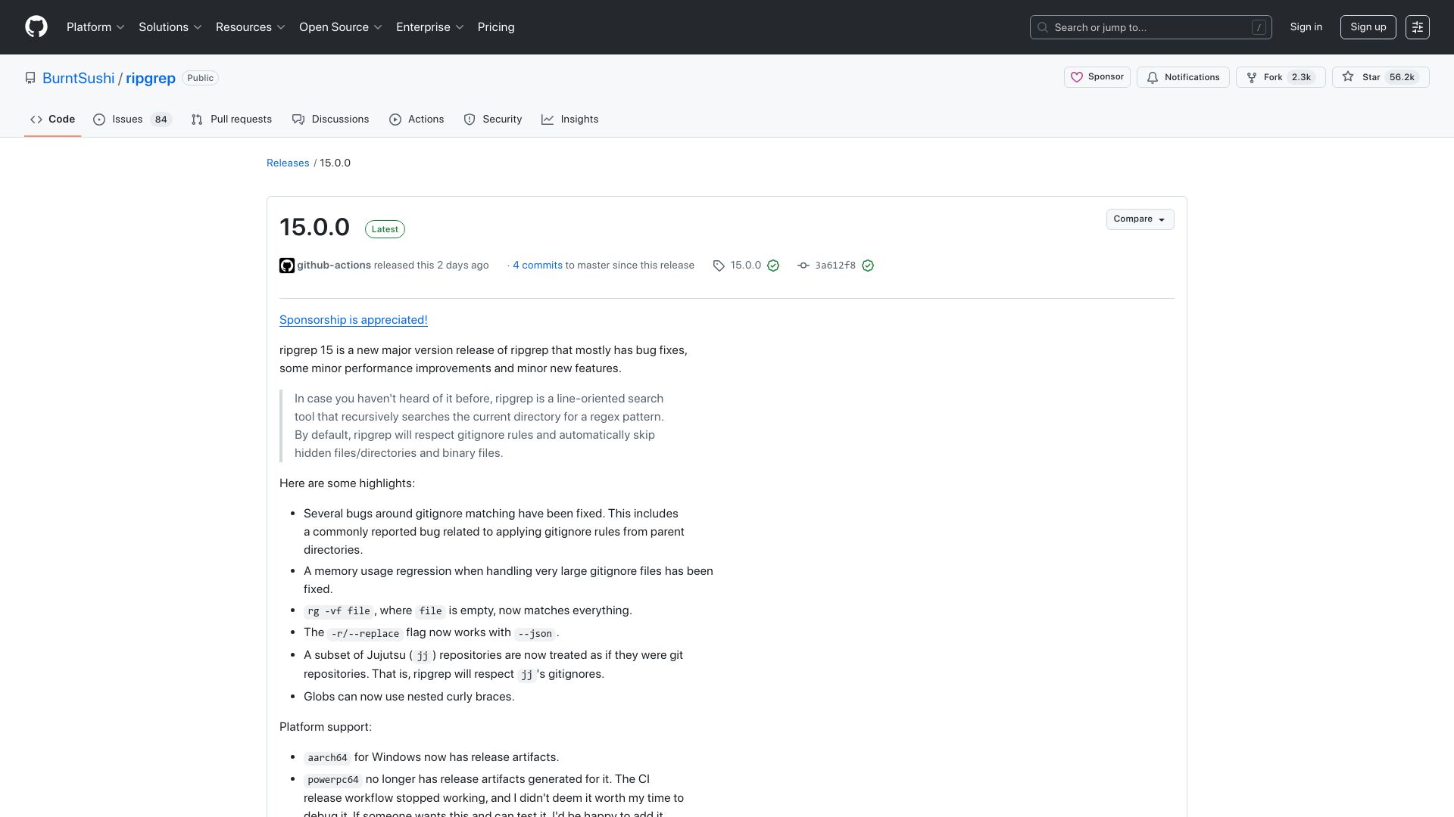
Task: Click the Star count 56.2k
Action: pyautogui.click(x=1402, y=77)
